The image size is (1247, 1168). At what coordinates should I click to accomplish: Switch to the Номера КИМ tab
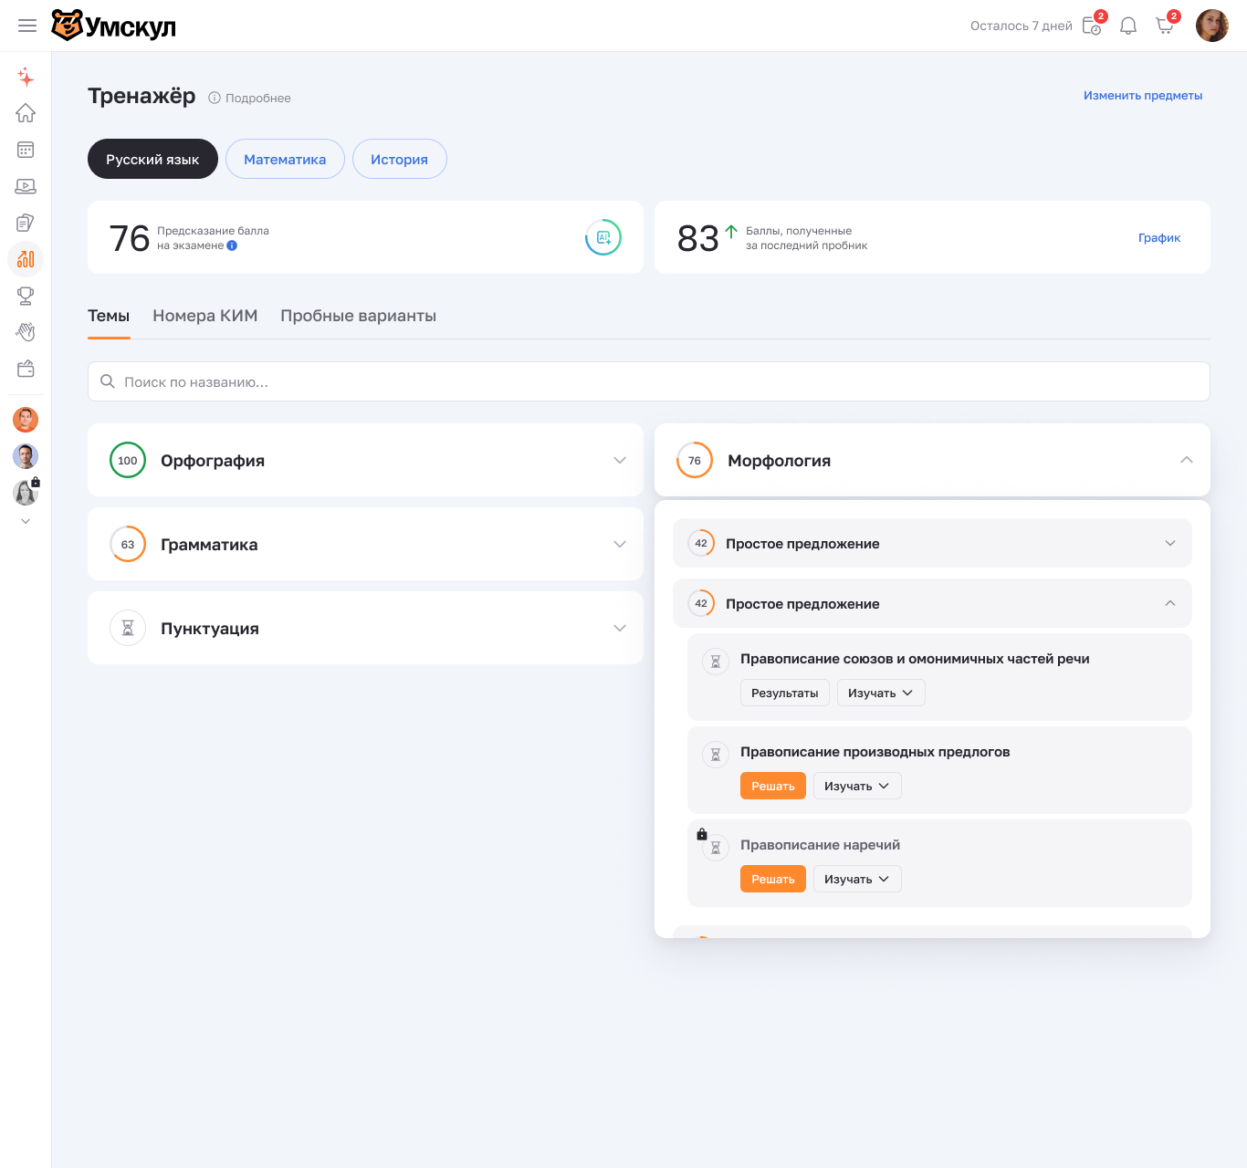(x=205, y=316)
